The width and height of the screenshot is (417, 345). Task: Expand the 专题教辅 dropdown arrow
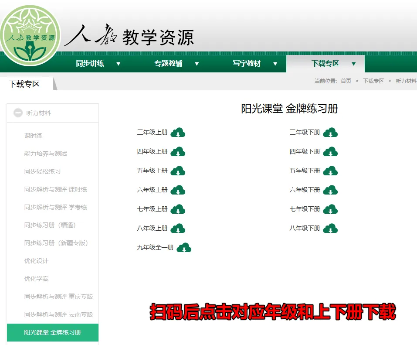(197, 64)
